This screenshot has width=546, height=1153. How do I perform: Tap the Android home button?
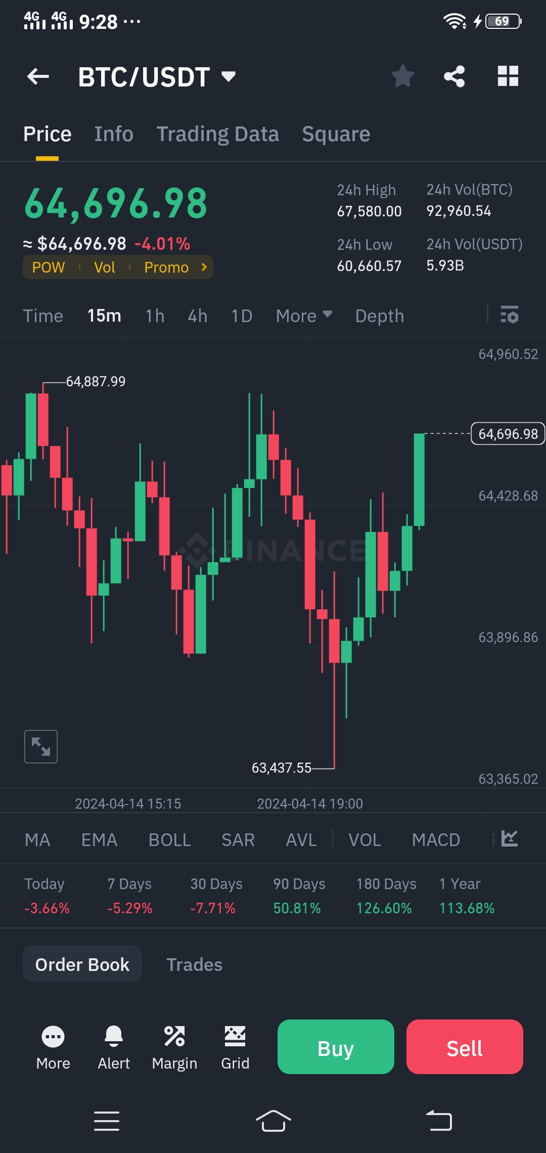click(x=274, y=1121)
